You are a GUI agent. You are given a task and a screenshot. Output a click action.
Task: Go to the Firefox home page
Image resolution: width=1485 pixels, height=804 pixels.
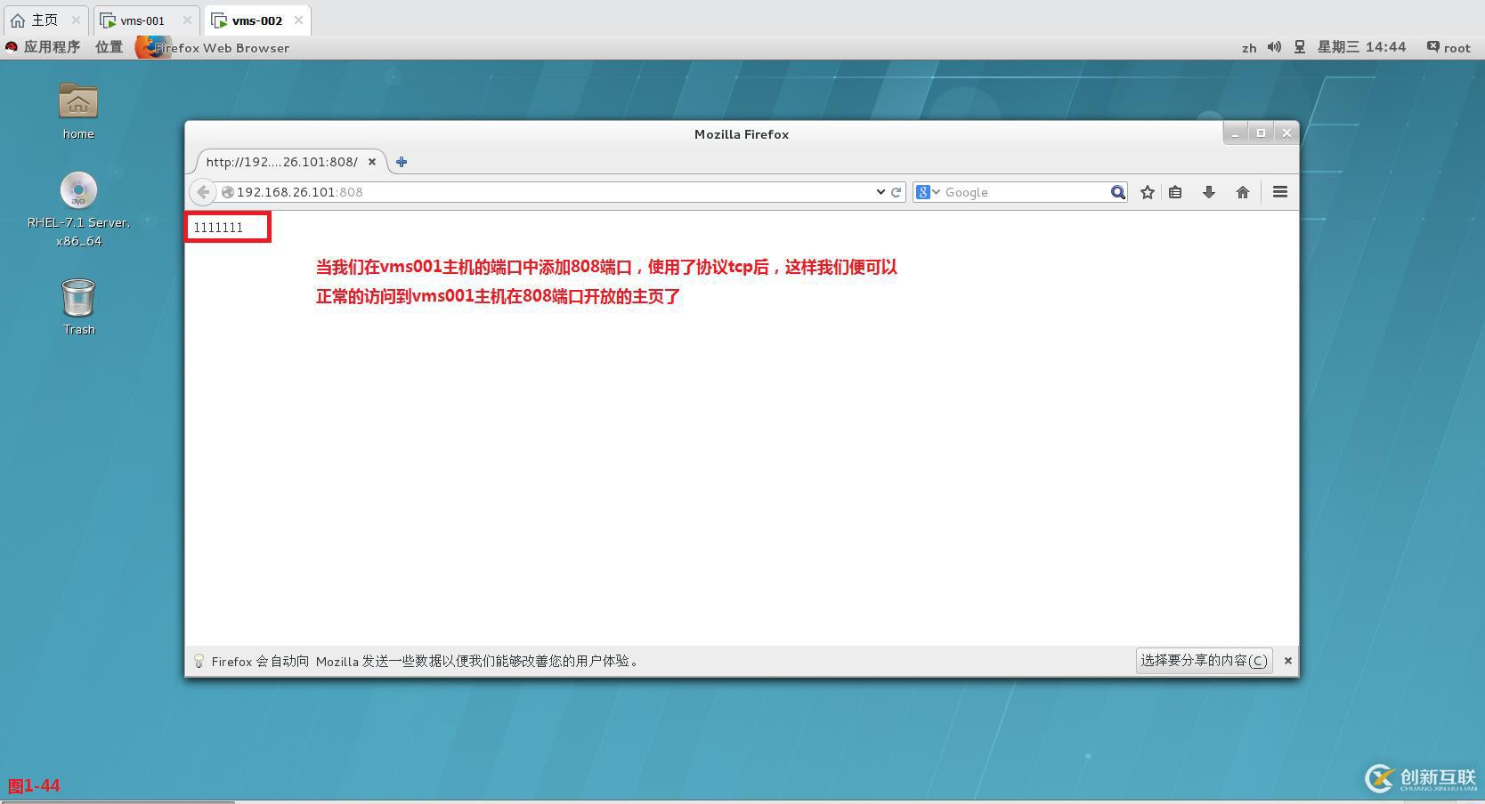point(1243,191)
